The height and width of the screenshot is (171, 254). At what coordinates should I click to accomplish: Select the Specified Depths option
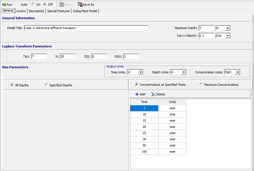tap(46, 85)
